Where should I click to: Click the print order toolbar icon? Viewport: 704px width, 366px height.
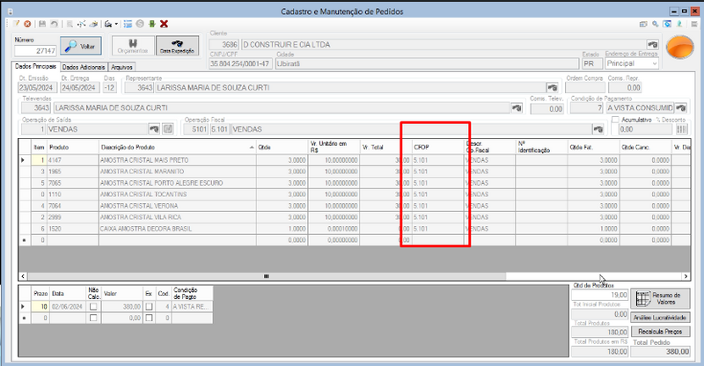93,24
